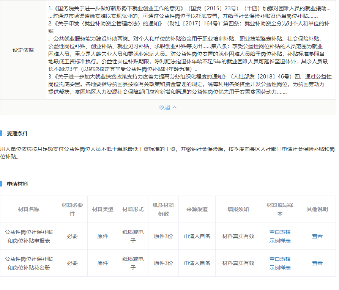
Task: Select the 材料填写样本 column header
Action: click(x=280, y=209)
